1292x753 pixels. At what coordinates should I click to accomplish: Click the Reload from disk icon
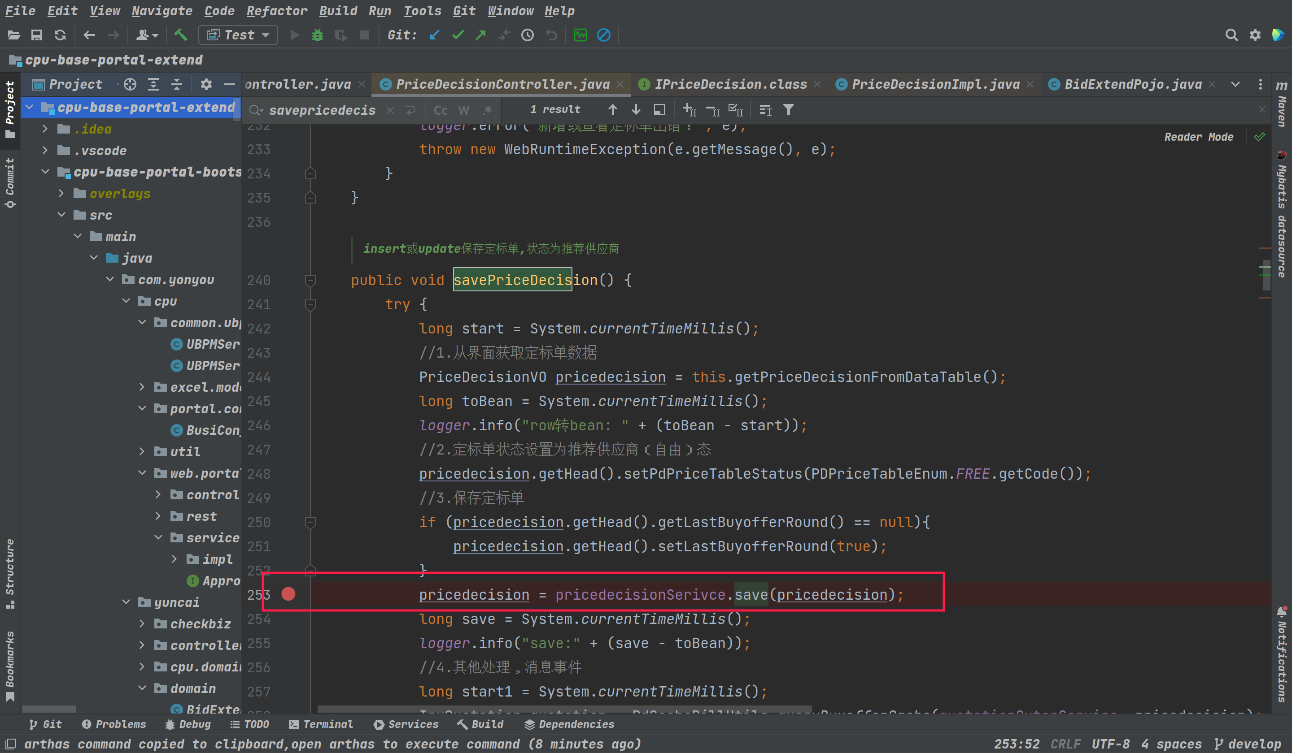(x=60, y=35)
